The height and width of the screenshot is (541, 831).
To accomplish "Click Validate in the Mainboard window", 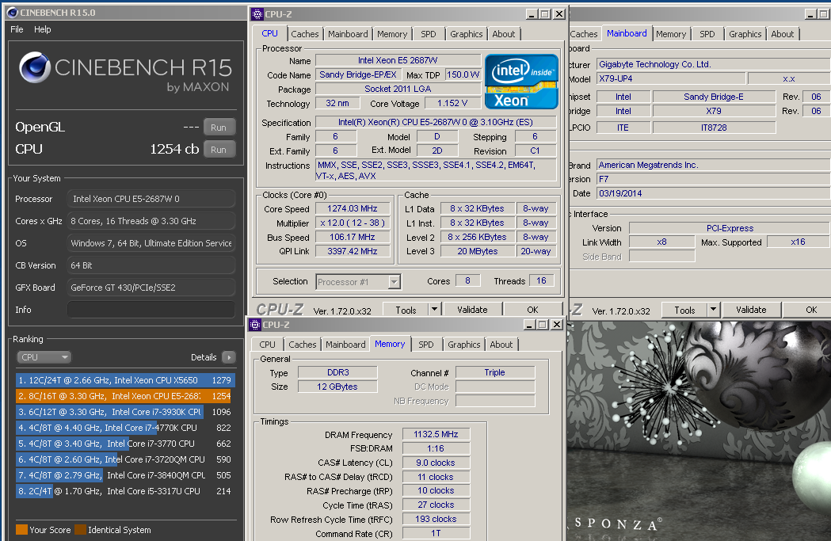I will coord(751,310).
